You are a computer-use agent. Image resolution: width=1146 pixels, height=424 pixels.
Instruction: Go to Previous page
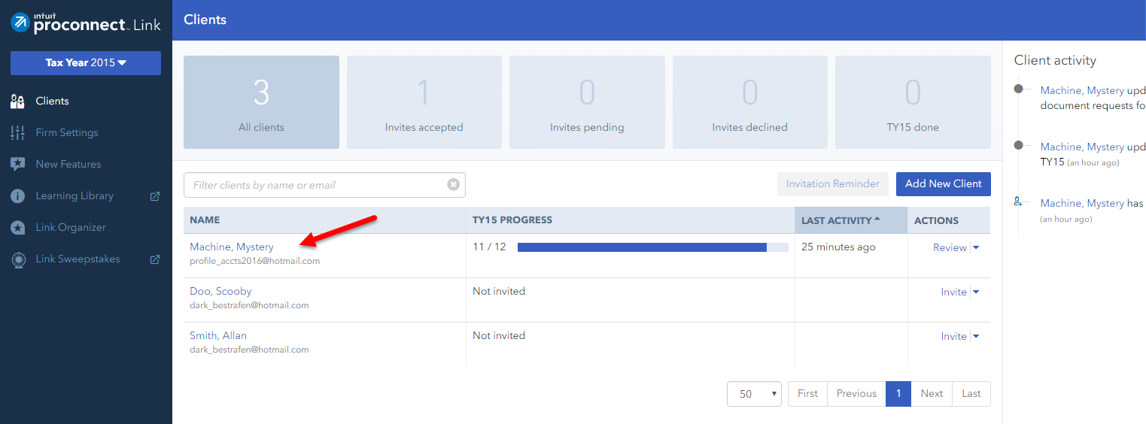(856, 394)
